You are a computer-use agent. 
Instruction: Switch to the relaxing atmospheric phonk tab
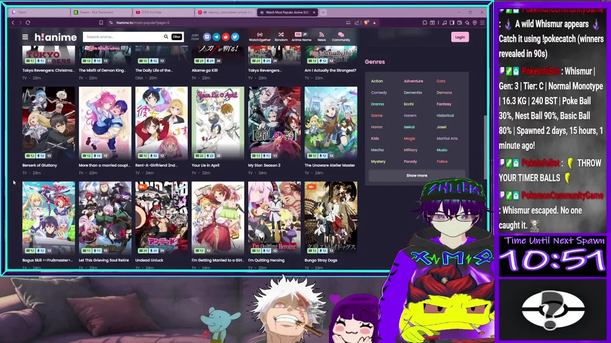coord(225,12)
